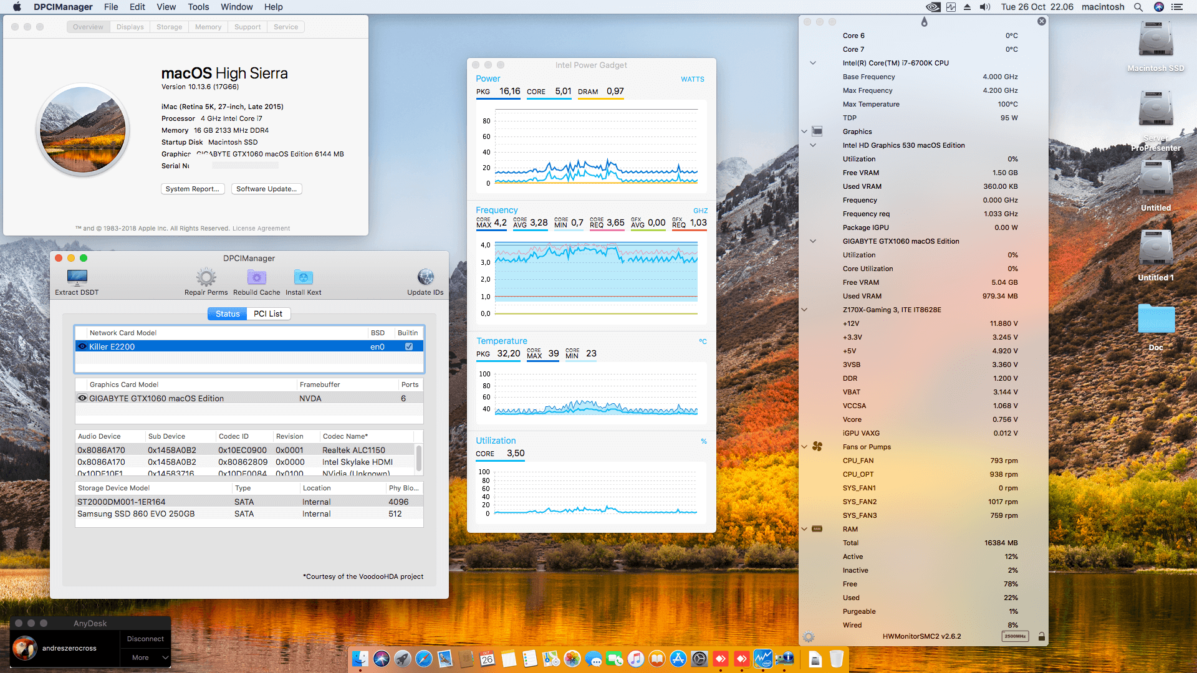Toggle eye icon beside Killer E2200
Screen dimensions: 1197x673
[82, 346]
